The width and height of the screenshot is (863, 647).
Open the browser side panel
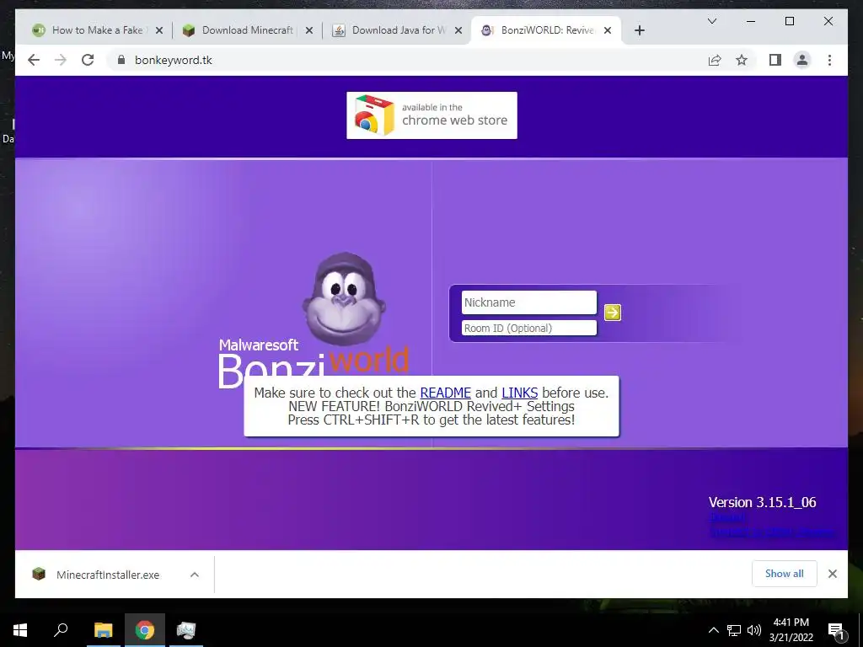pos(775,60)
